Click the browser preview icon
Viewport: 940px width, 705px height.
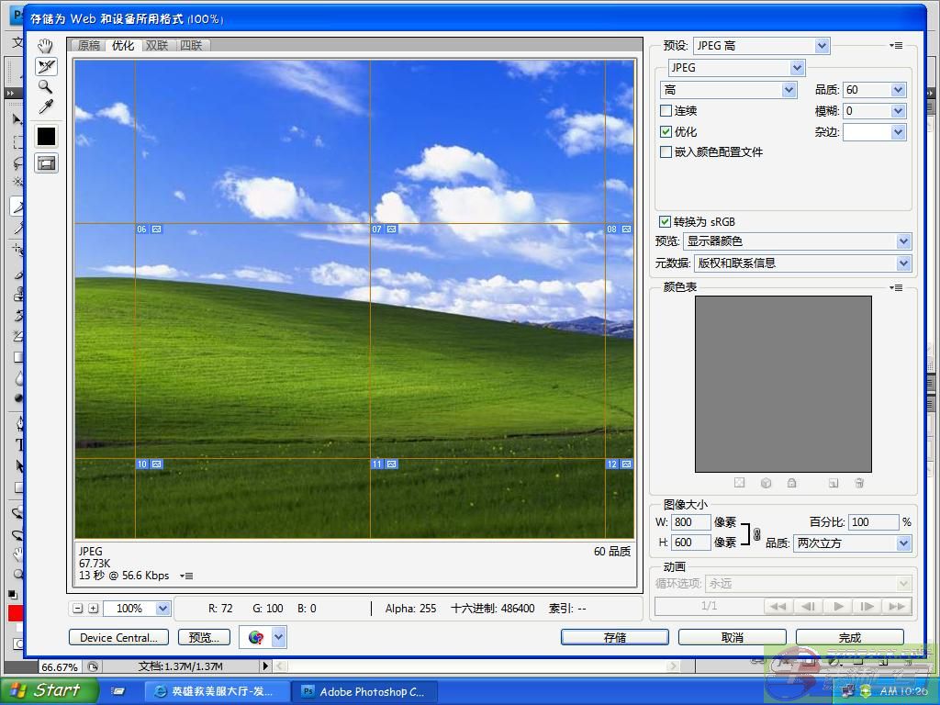256,637
